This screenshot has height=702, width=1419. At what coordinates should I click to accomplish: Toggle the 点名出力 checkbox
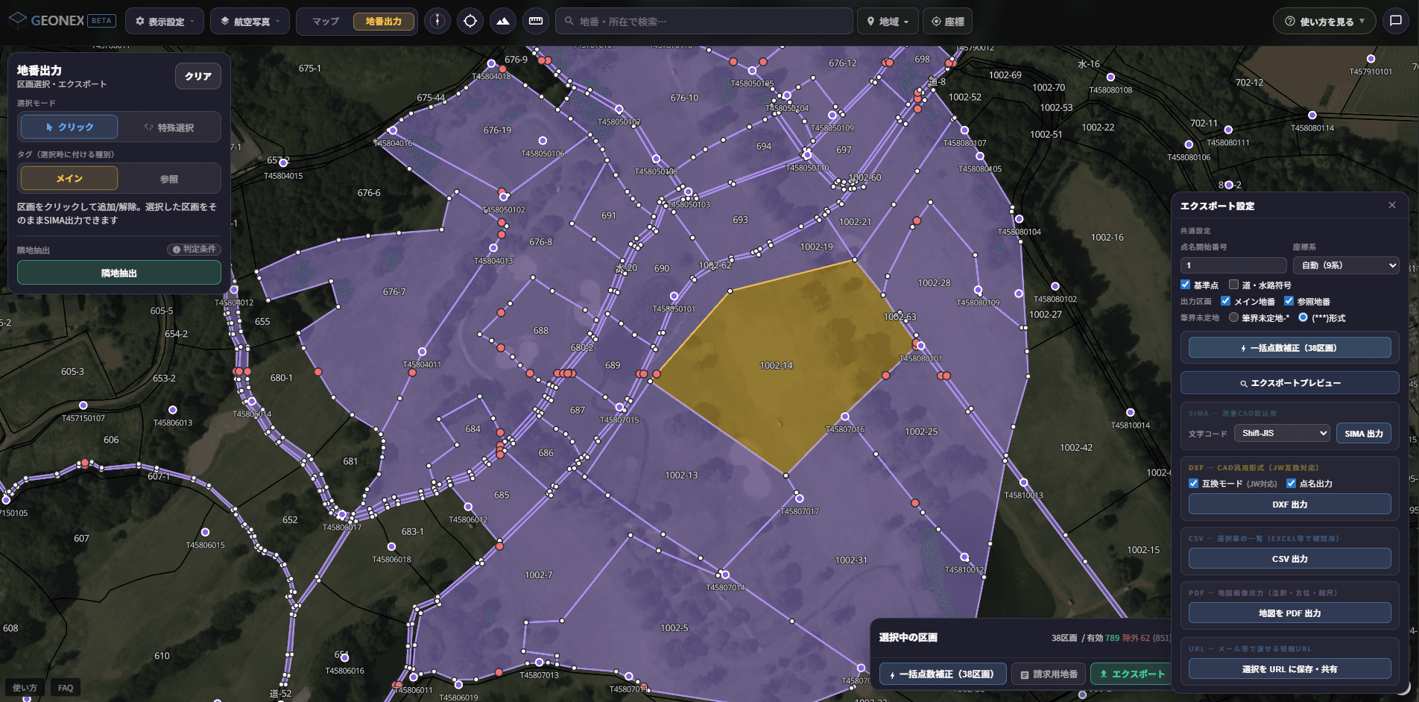point(1291,484)
